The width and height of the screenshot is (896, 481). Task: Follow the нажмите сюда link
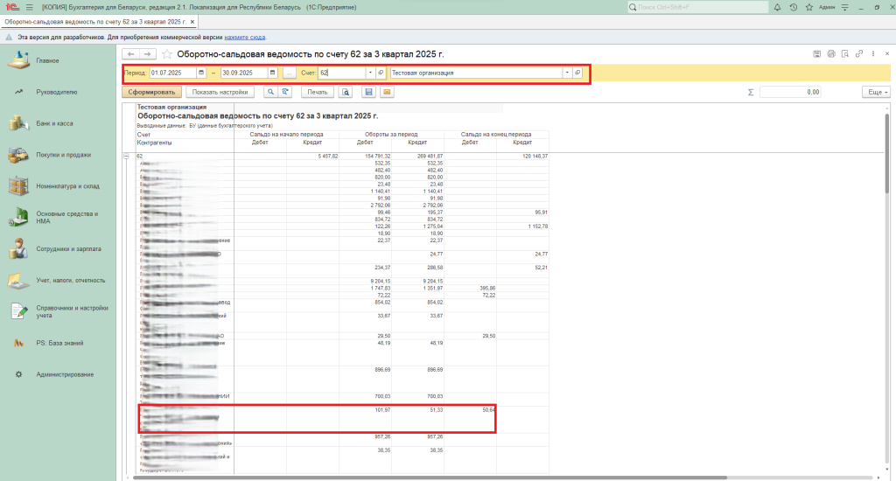(x=243, y=38)
